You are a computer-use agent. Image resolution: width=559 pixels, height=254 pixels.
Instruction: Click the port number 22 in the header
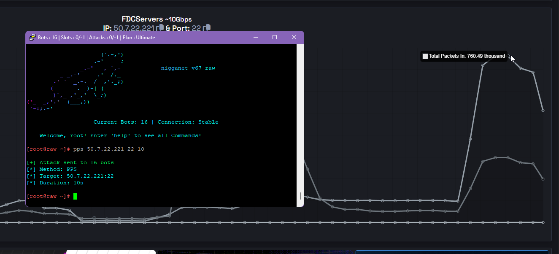196,28
